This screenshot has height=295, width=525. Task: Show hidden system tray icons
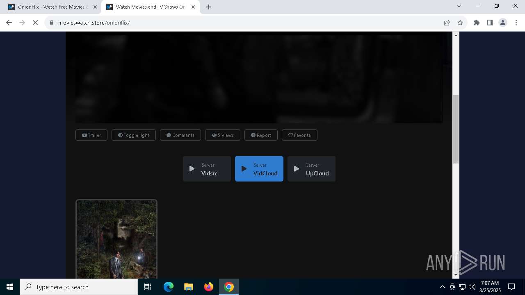(x=443, y=287)
